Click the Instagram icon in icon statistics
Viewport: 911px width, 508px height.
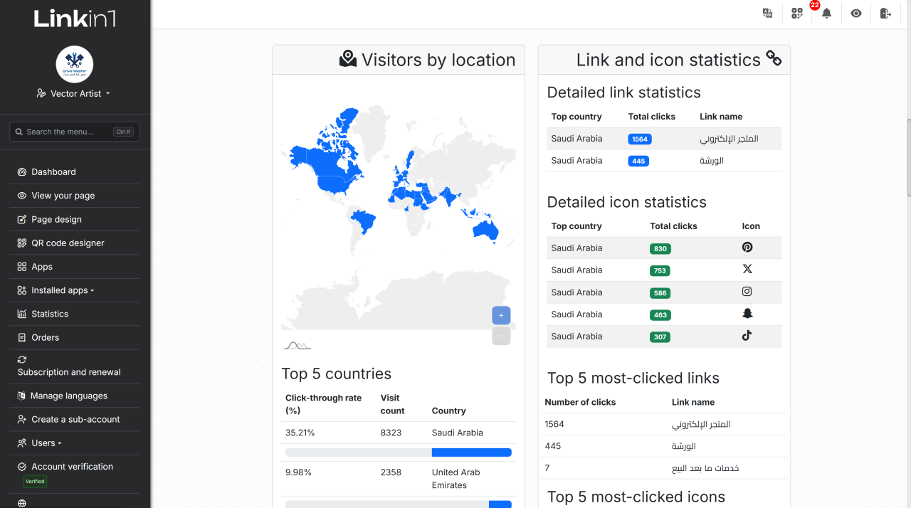(x=747, y=291)
